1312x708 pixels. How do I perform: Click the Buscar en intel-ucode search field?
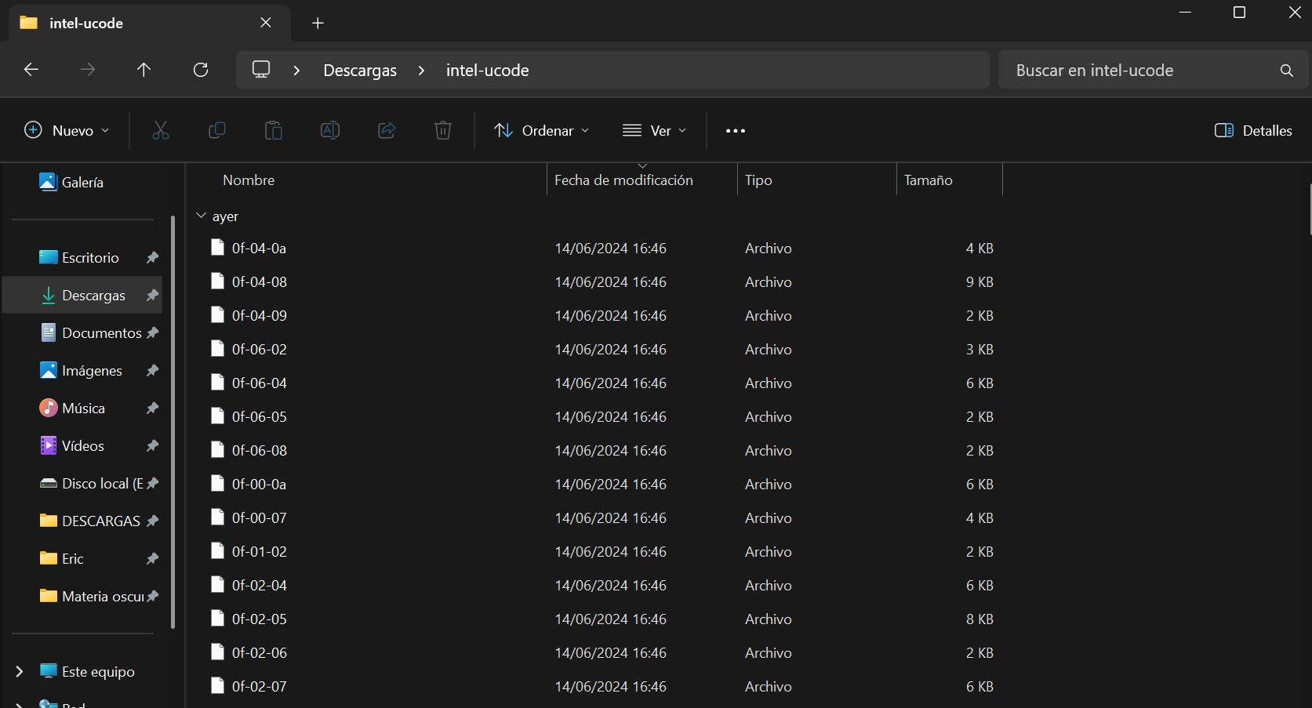click(x=1141, y=71)
